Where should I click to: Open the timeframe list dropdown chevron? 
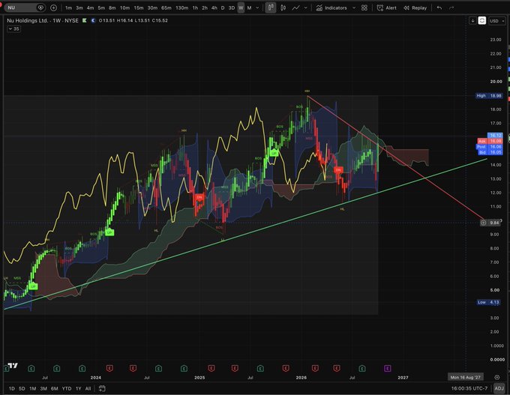tap(257, 7)
